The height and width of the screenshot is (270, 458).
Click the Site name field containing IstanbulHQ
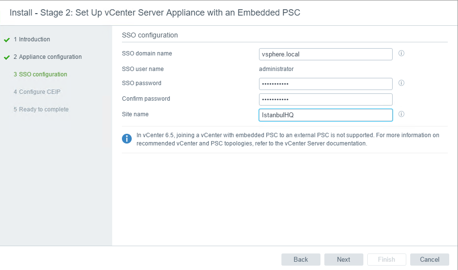pyautogui.click(x=326, y=115)
